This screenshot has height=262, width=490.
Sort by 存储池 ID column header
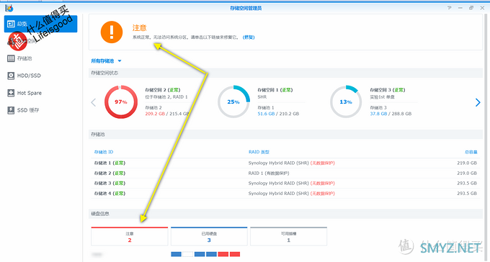pyautogui.click(x=104, y=152)
